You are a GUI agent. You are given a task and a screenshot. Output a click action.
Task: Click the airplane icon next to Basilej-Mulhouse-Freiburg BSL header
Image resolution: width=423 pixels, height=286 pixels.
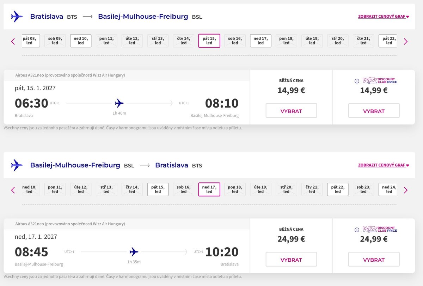[17, 165]
